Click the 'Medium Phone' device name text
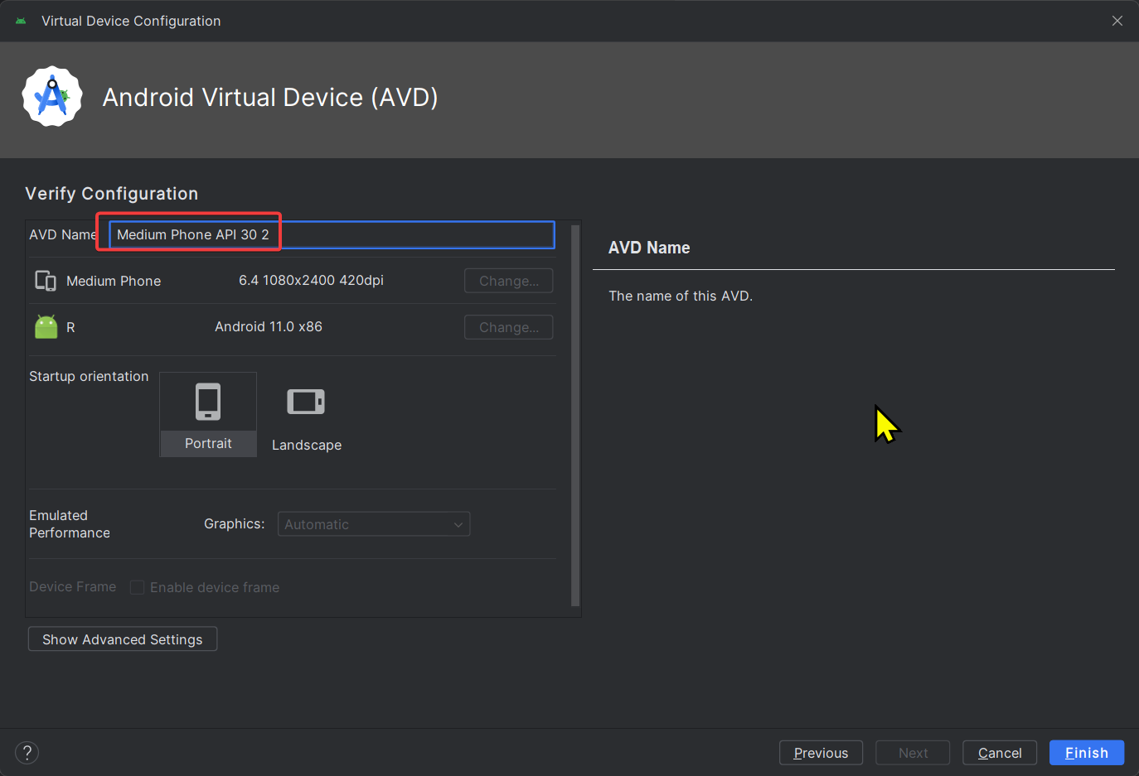This screenshot has height=776, width=1139. pyautogui.click(x=114, y=281)
